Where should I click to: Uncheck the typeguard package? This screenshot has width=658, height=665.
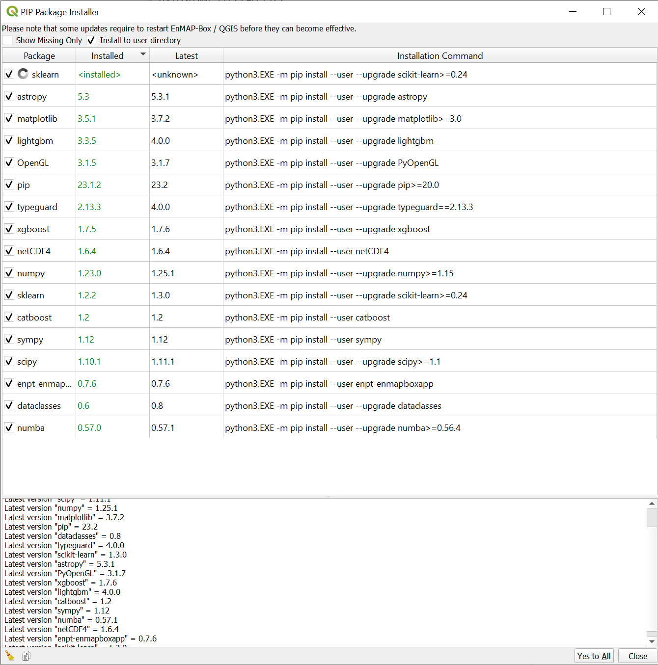coord(9,207)
